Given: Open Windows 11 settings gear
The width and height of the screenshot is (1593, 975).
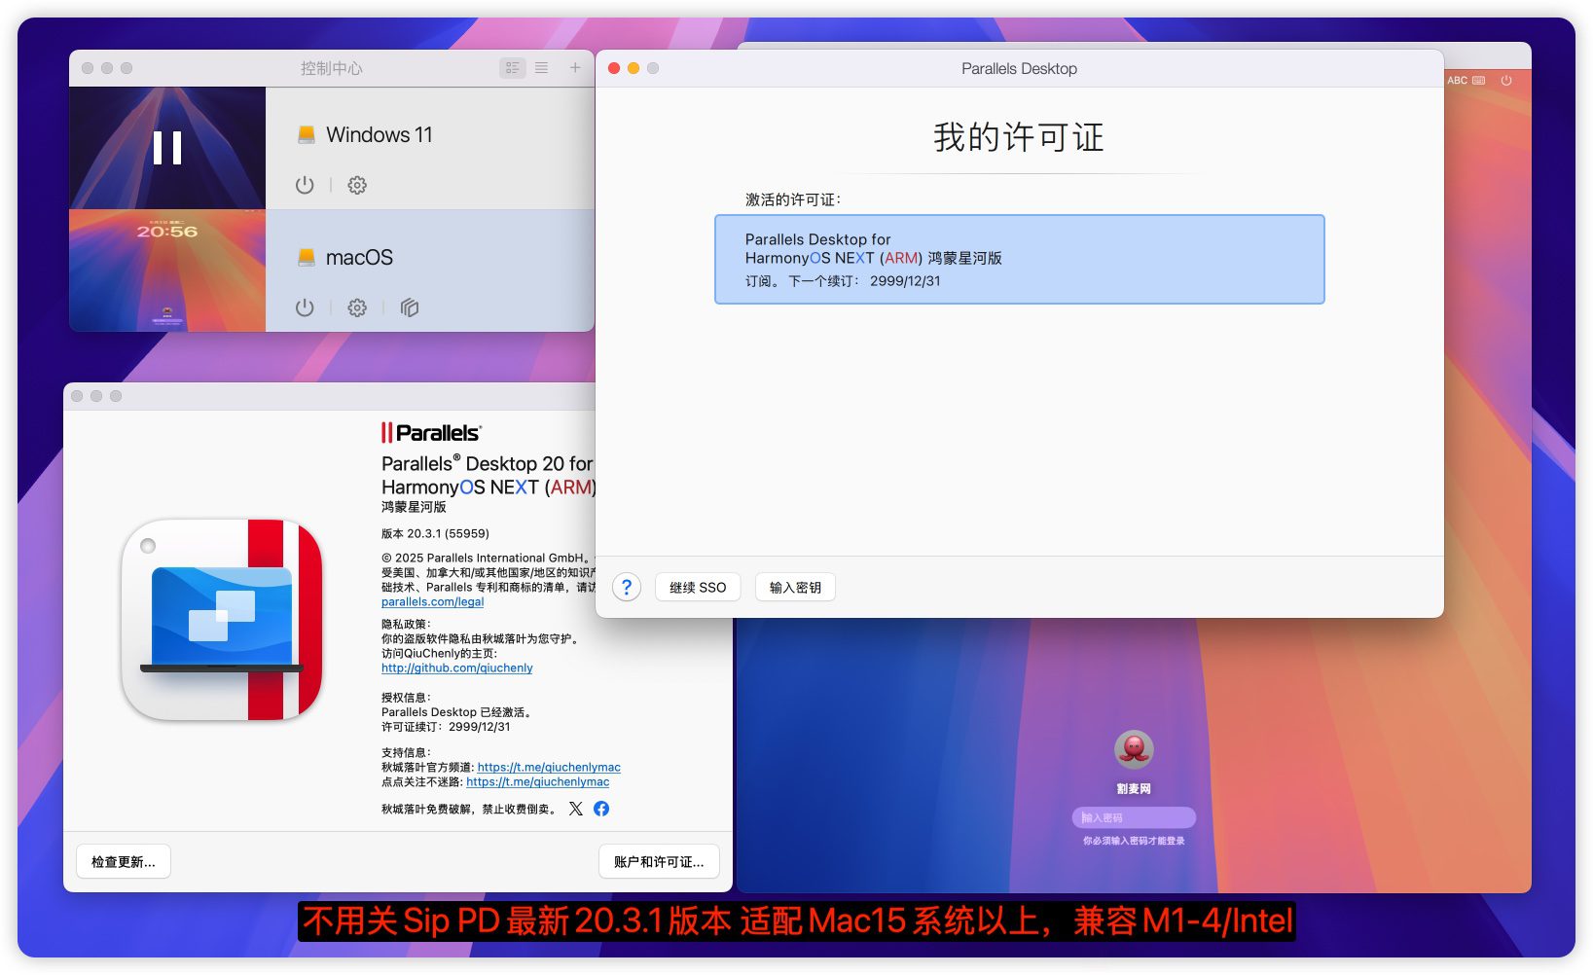Looking at the screenshot, I should (357, 185).
